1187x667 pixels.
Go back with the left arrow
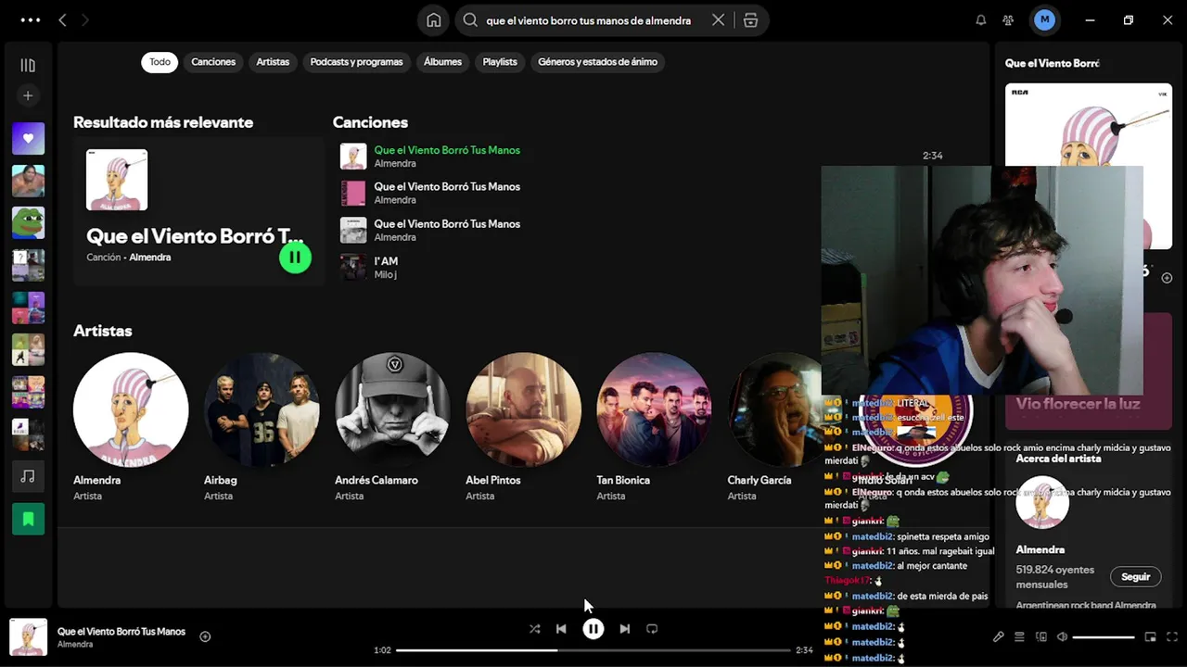pyautogui.click(x=62, y=19)
